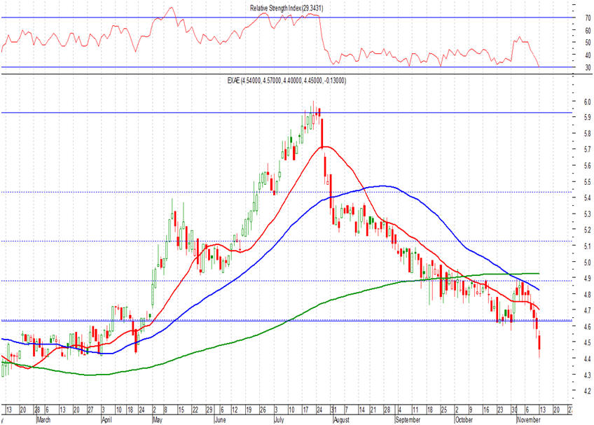Click the price axis label 4.7
Screen dimensions: 594x425
[587, 310]
